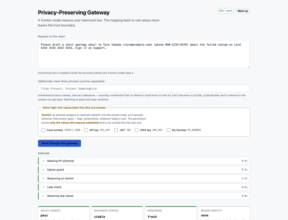Click the 5.5s timing value
Image resolution: width=288 pixels, height=220 pixels.
coord(245,178)
